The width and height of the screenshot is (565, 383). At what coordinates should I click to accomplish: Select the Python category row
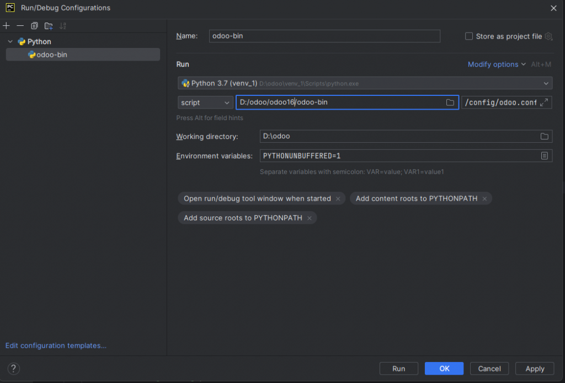click(x=83, y=41)
